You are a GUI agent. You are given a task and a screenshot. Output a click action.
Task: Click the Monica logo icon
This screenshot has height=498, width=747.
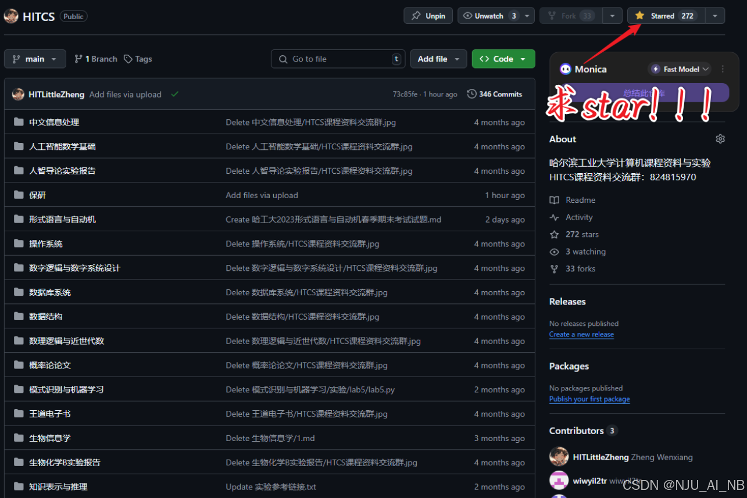(565, 69)
